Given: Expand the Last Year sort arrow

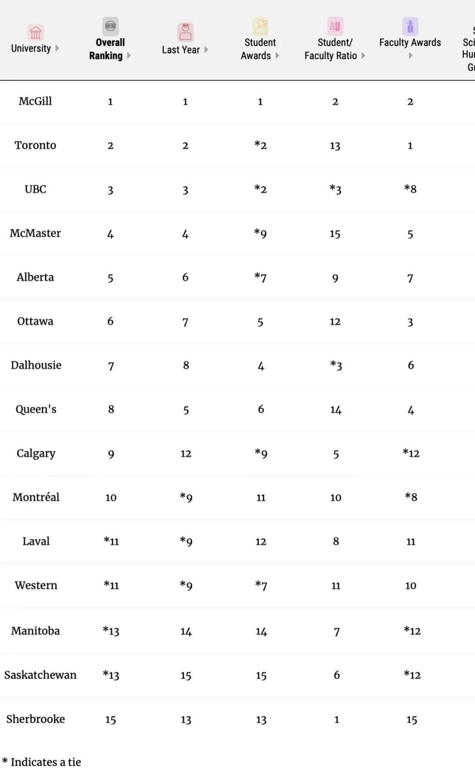Looking at the screenshot, I should (x=206, y=50).
